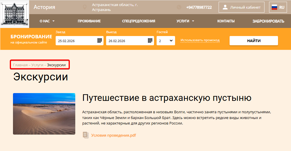Open the calendar icon for Заезд date
The image size is (291, 151).
pyautogui.click(x=100, y=40)
